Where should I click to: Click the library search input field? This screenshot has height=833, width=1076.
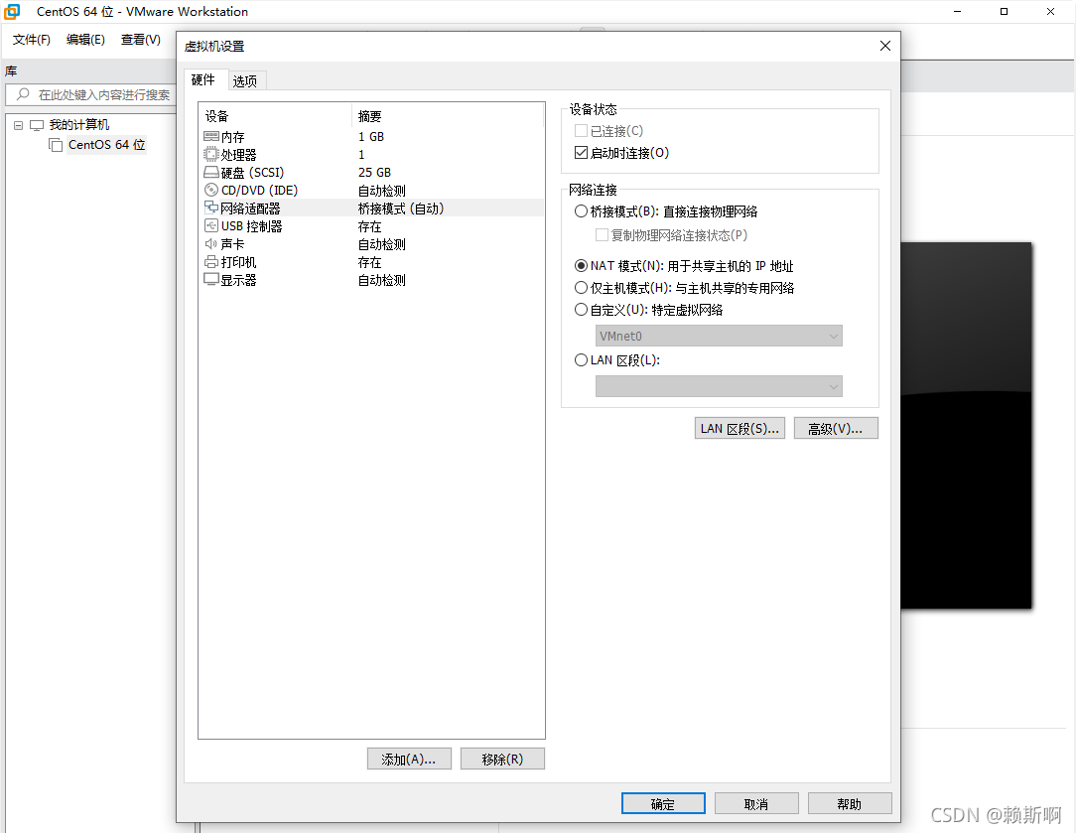pyautogui.click(x=91, y=94)
